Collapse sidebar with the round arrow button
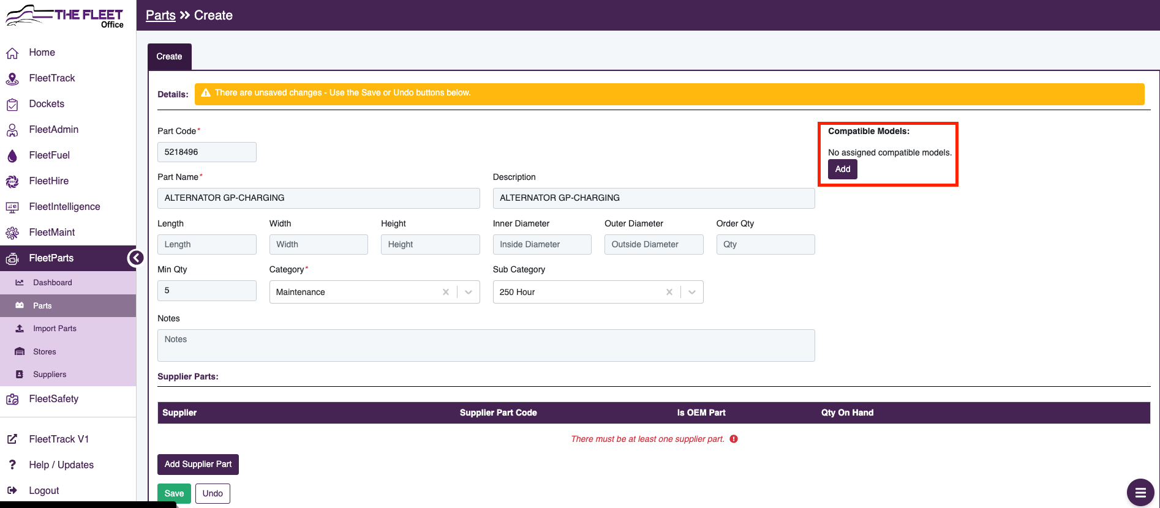Viewport: 1160px width, 508px height. click(x=135, y=258)
